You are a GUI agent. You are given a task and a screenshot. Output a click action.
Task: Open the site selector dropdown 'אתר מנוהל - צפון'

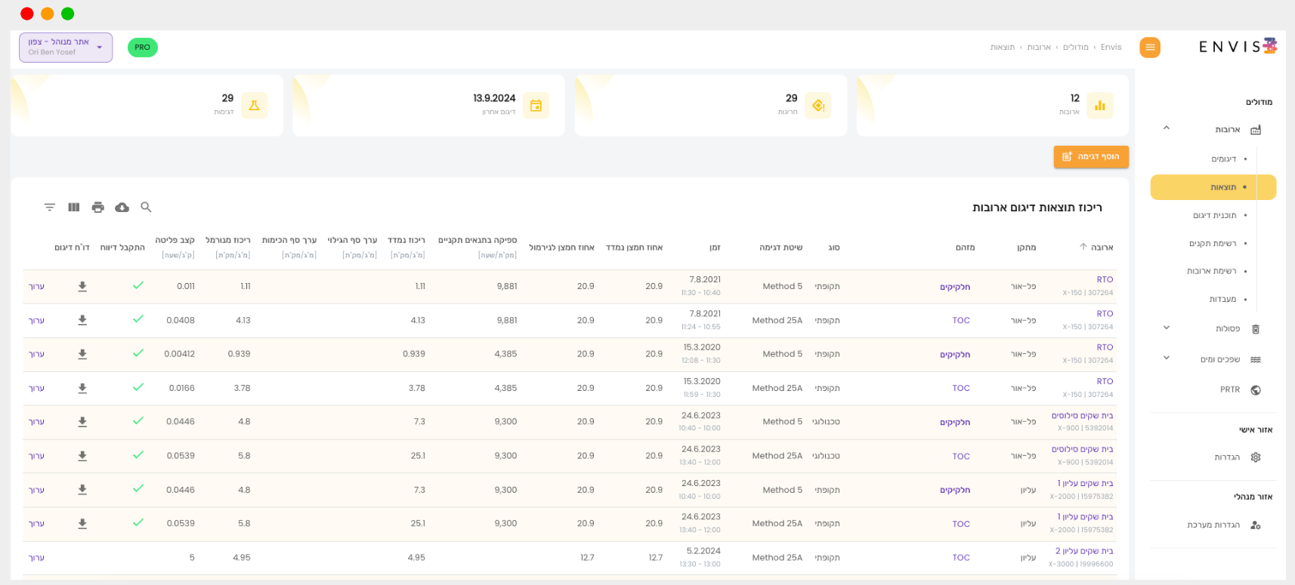pos(66,48)
